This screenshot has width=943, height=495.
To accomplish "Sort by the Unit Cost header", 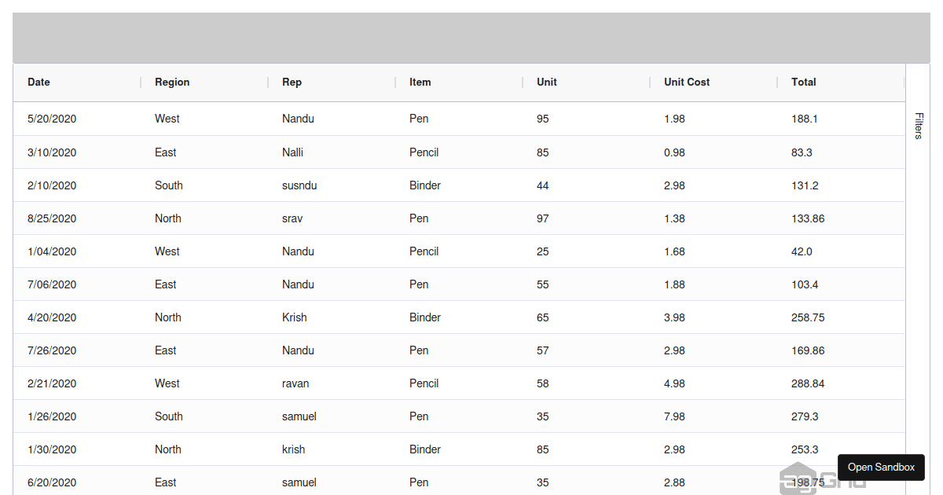I will [687, 82].
